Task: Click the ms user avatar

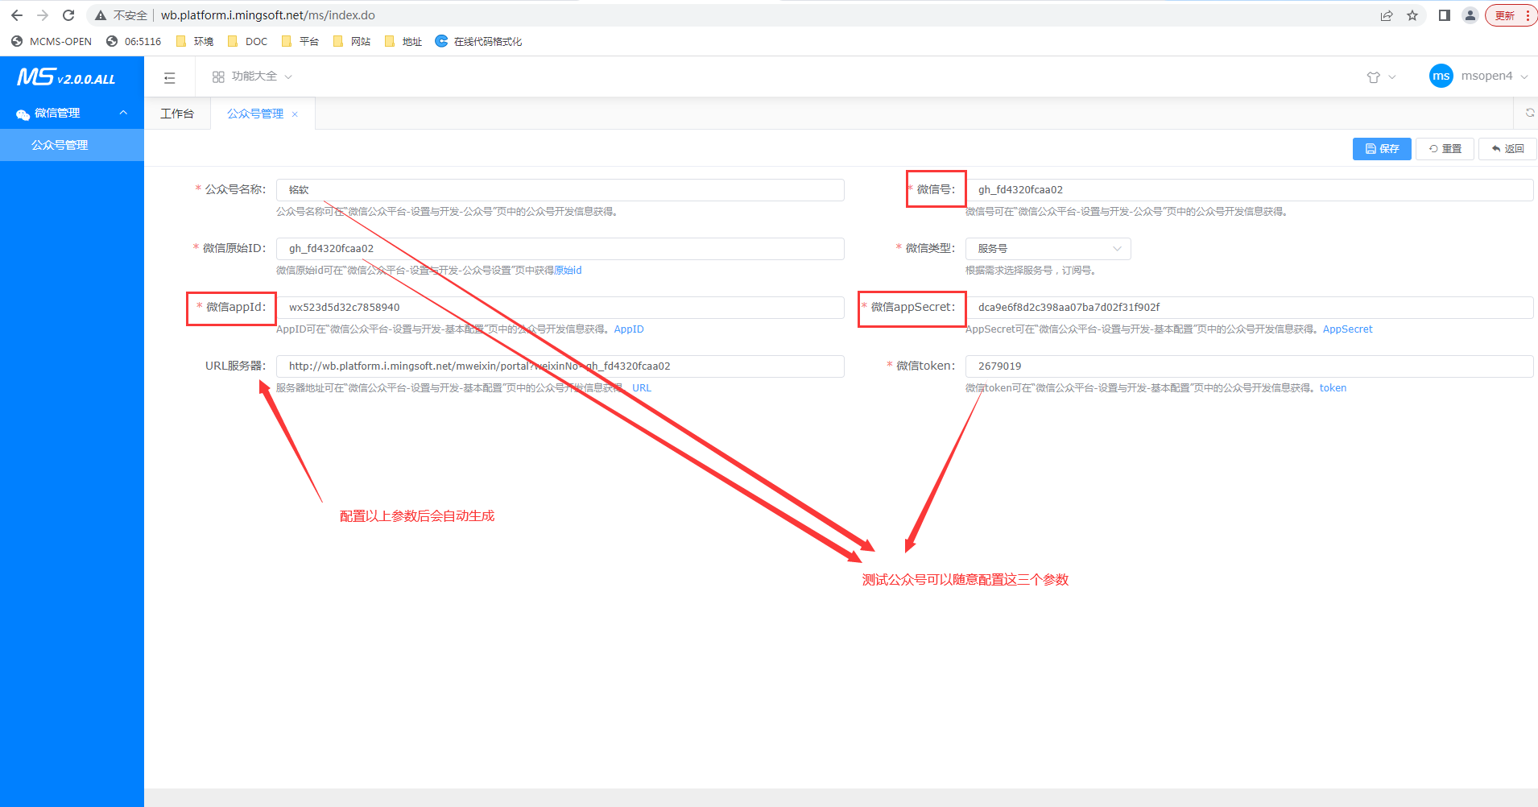Action: [1441, 77]
